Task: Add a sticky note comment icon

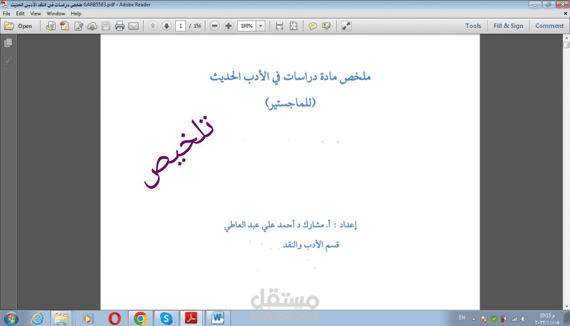Action: pyautogui.click(x=313, y=26)
